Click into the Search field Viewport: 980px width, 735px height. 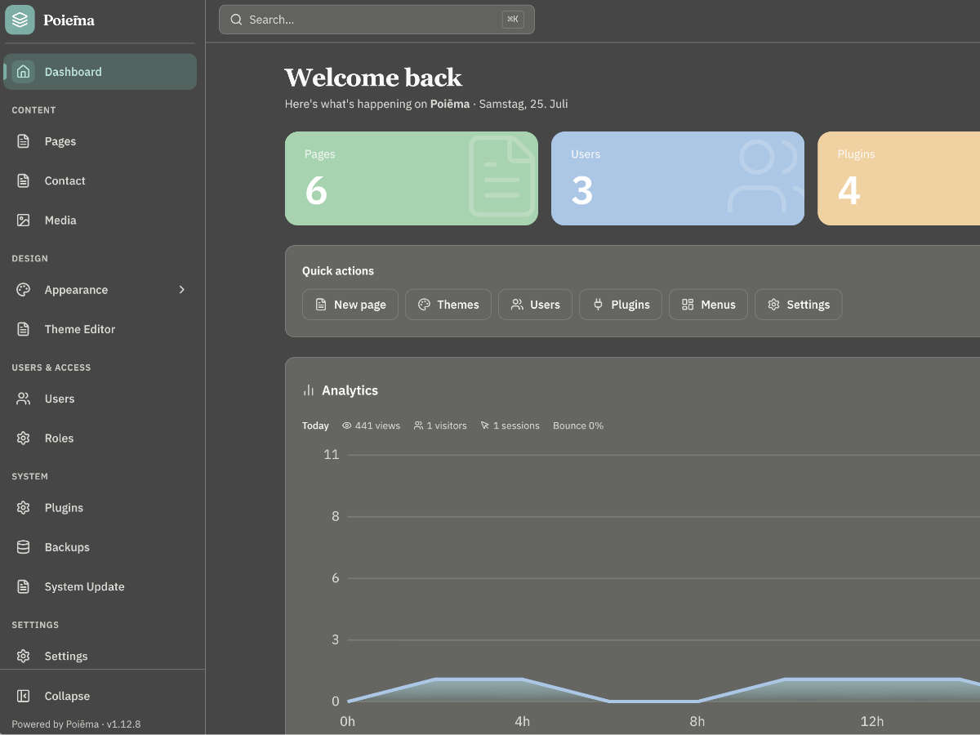[x=376, y=20]
